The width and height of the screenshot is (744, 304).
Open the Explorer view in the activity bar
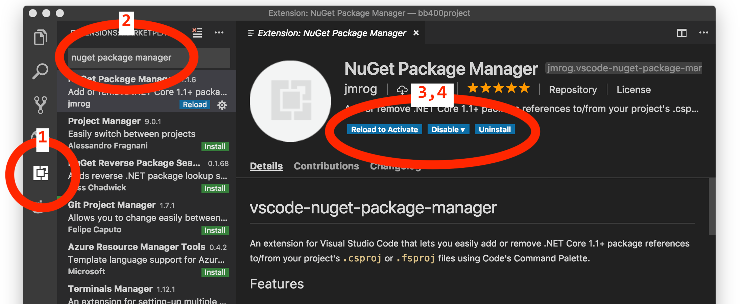[40, 37]
